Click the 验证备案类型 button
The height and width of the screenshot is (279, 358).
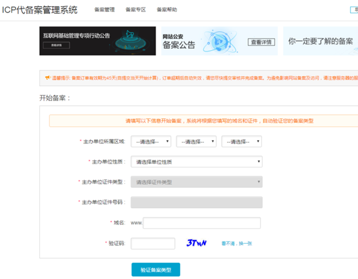click(156, 270)
